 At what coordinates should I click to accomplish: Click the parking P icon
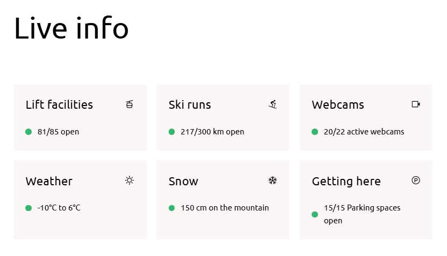click(x=415, y=180)
